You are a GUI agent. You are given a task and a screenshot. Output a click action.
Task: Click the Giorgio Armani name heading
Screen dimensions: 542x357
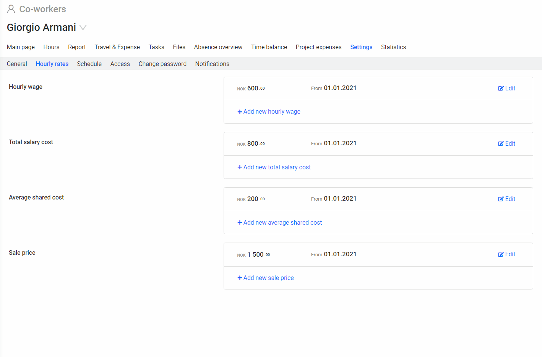pyautogui.click(x=41, y=27)
